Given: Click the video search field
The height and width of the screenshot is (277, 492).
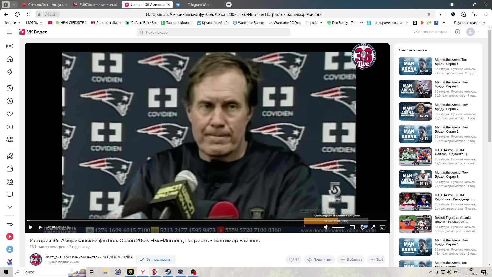Looking at the screenshot, I should (x=213, y=32).
